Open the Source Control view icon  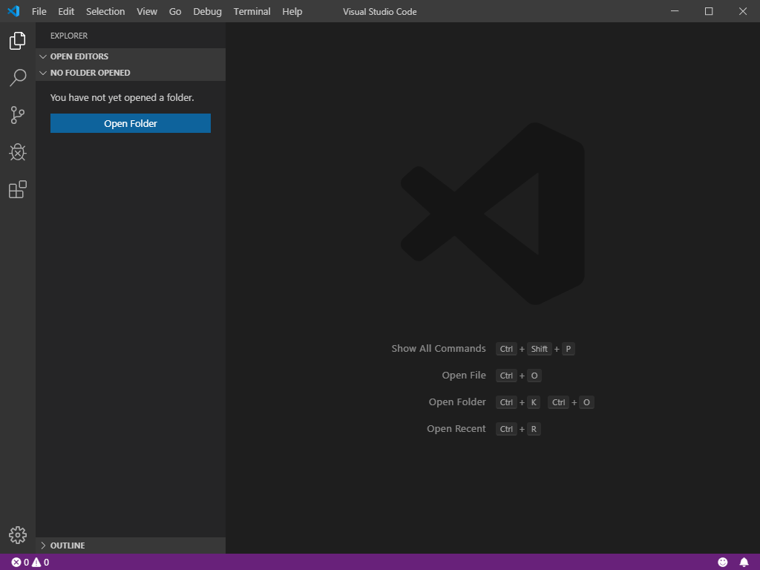(x=18, y=115)
